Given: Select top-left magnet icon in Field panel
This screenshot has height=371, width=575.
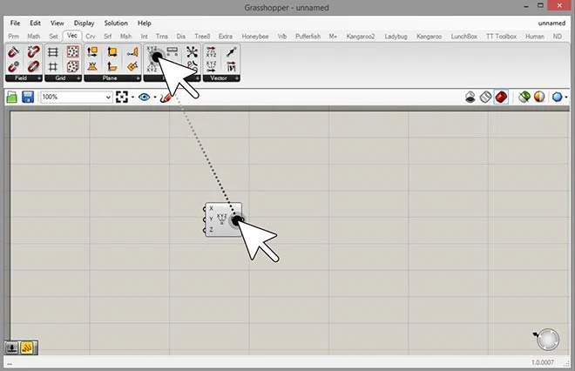Looking at the screenshot, I should click(14, 52).
